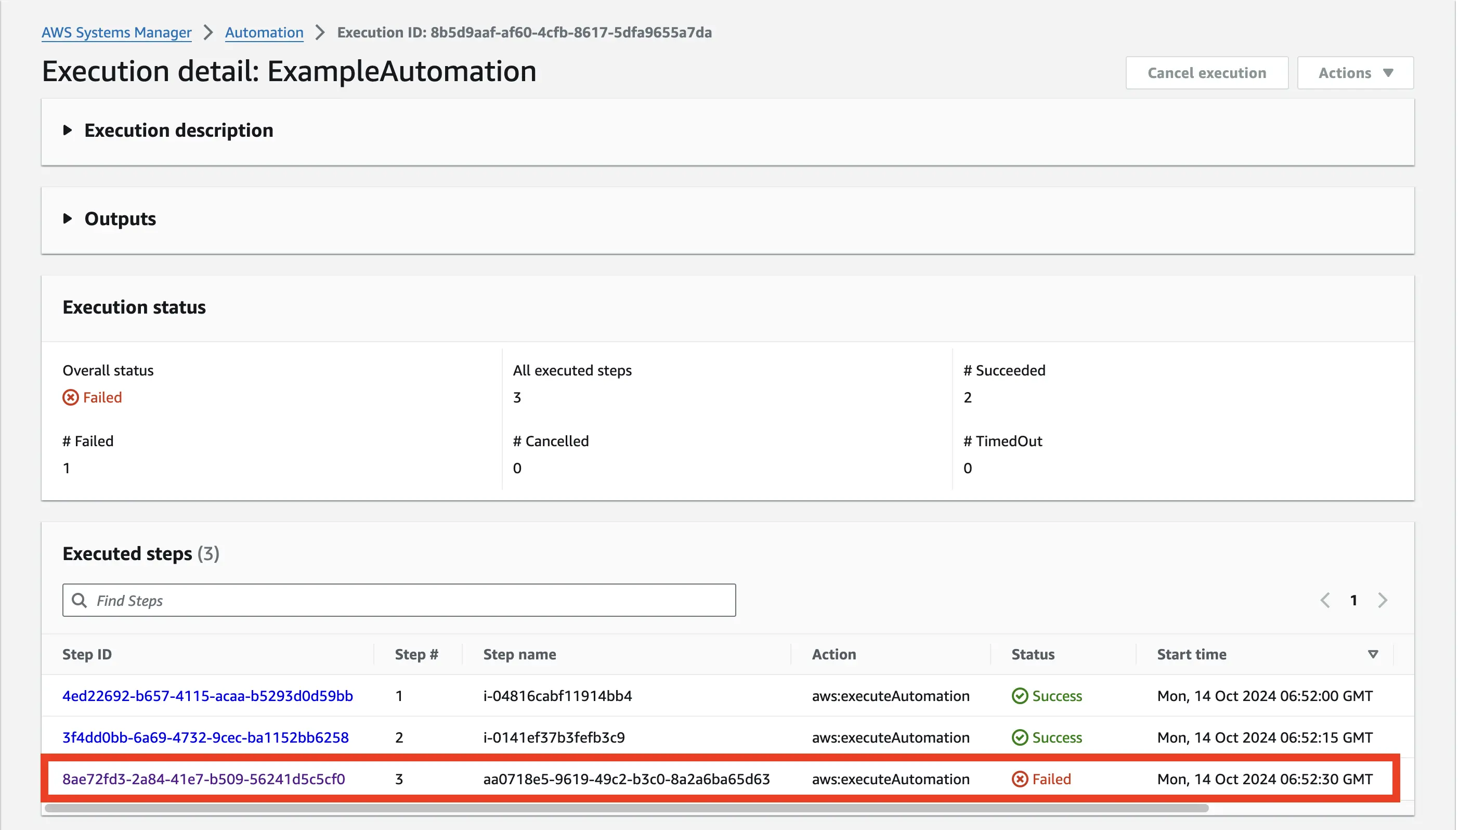Click the sort icon on Start time column
Screen dimensions: 1459x830
(1373, 654)
